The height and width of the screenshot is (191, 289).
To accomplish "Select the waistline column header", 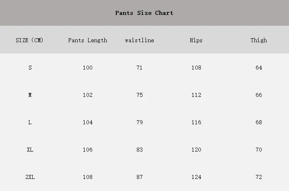I will click(140, 40).
